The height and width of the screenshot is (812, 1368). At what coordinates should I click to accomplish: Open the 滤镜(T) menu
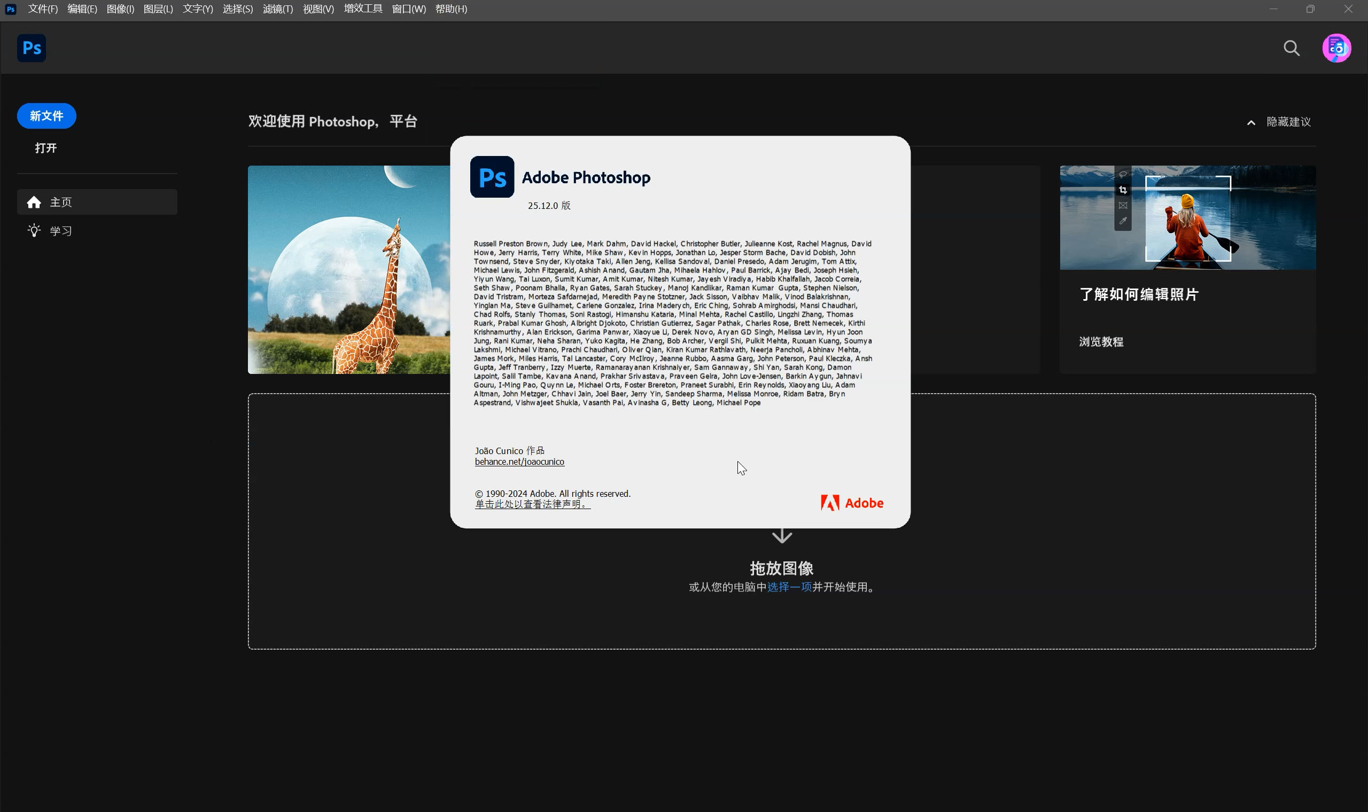277,9
